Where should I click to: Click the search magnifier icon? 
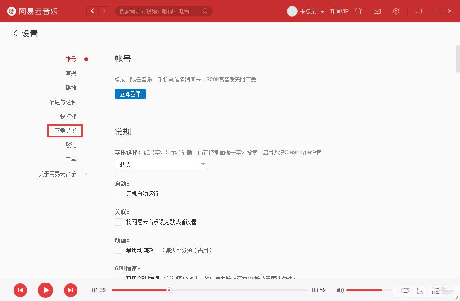(206, 11)
